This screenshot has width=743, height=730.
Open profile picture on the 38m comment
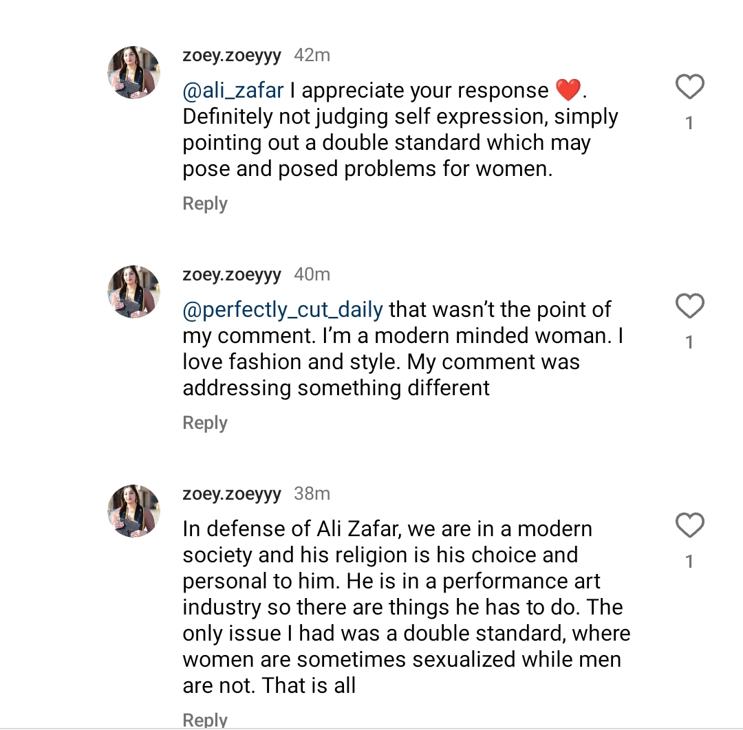[x=134, y=511]
